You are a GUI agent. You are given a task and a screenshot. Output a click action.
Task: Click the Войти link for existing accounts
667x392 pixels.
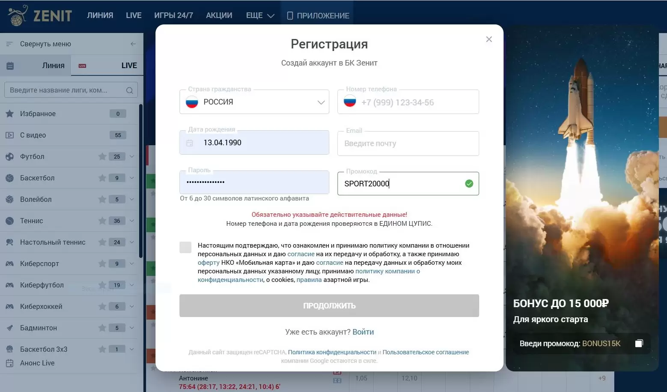pos(363,332)
